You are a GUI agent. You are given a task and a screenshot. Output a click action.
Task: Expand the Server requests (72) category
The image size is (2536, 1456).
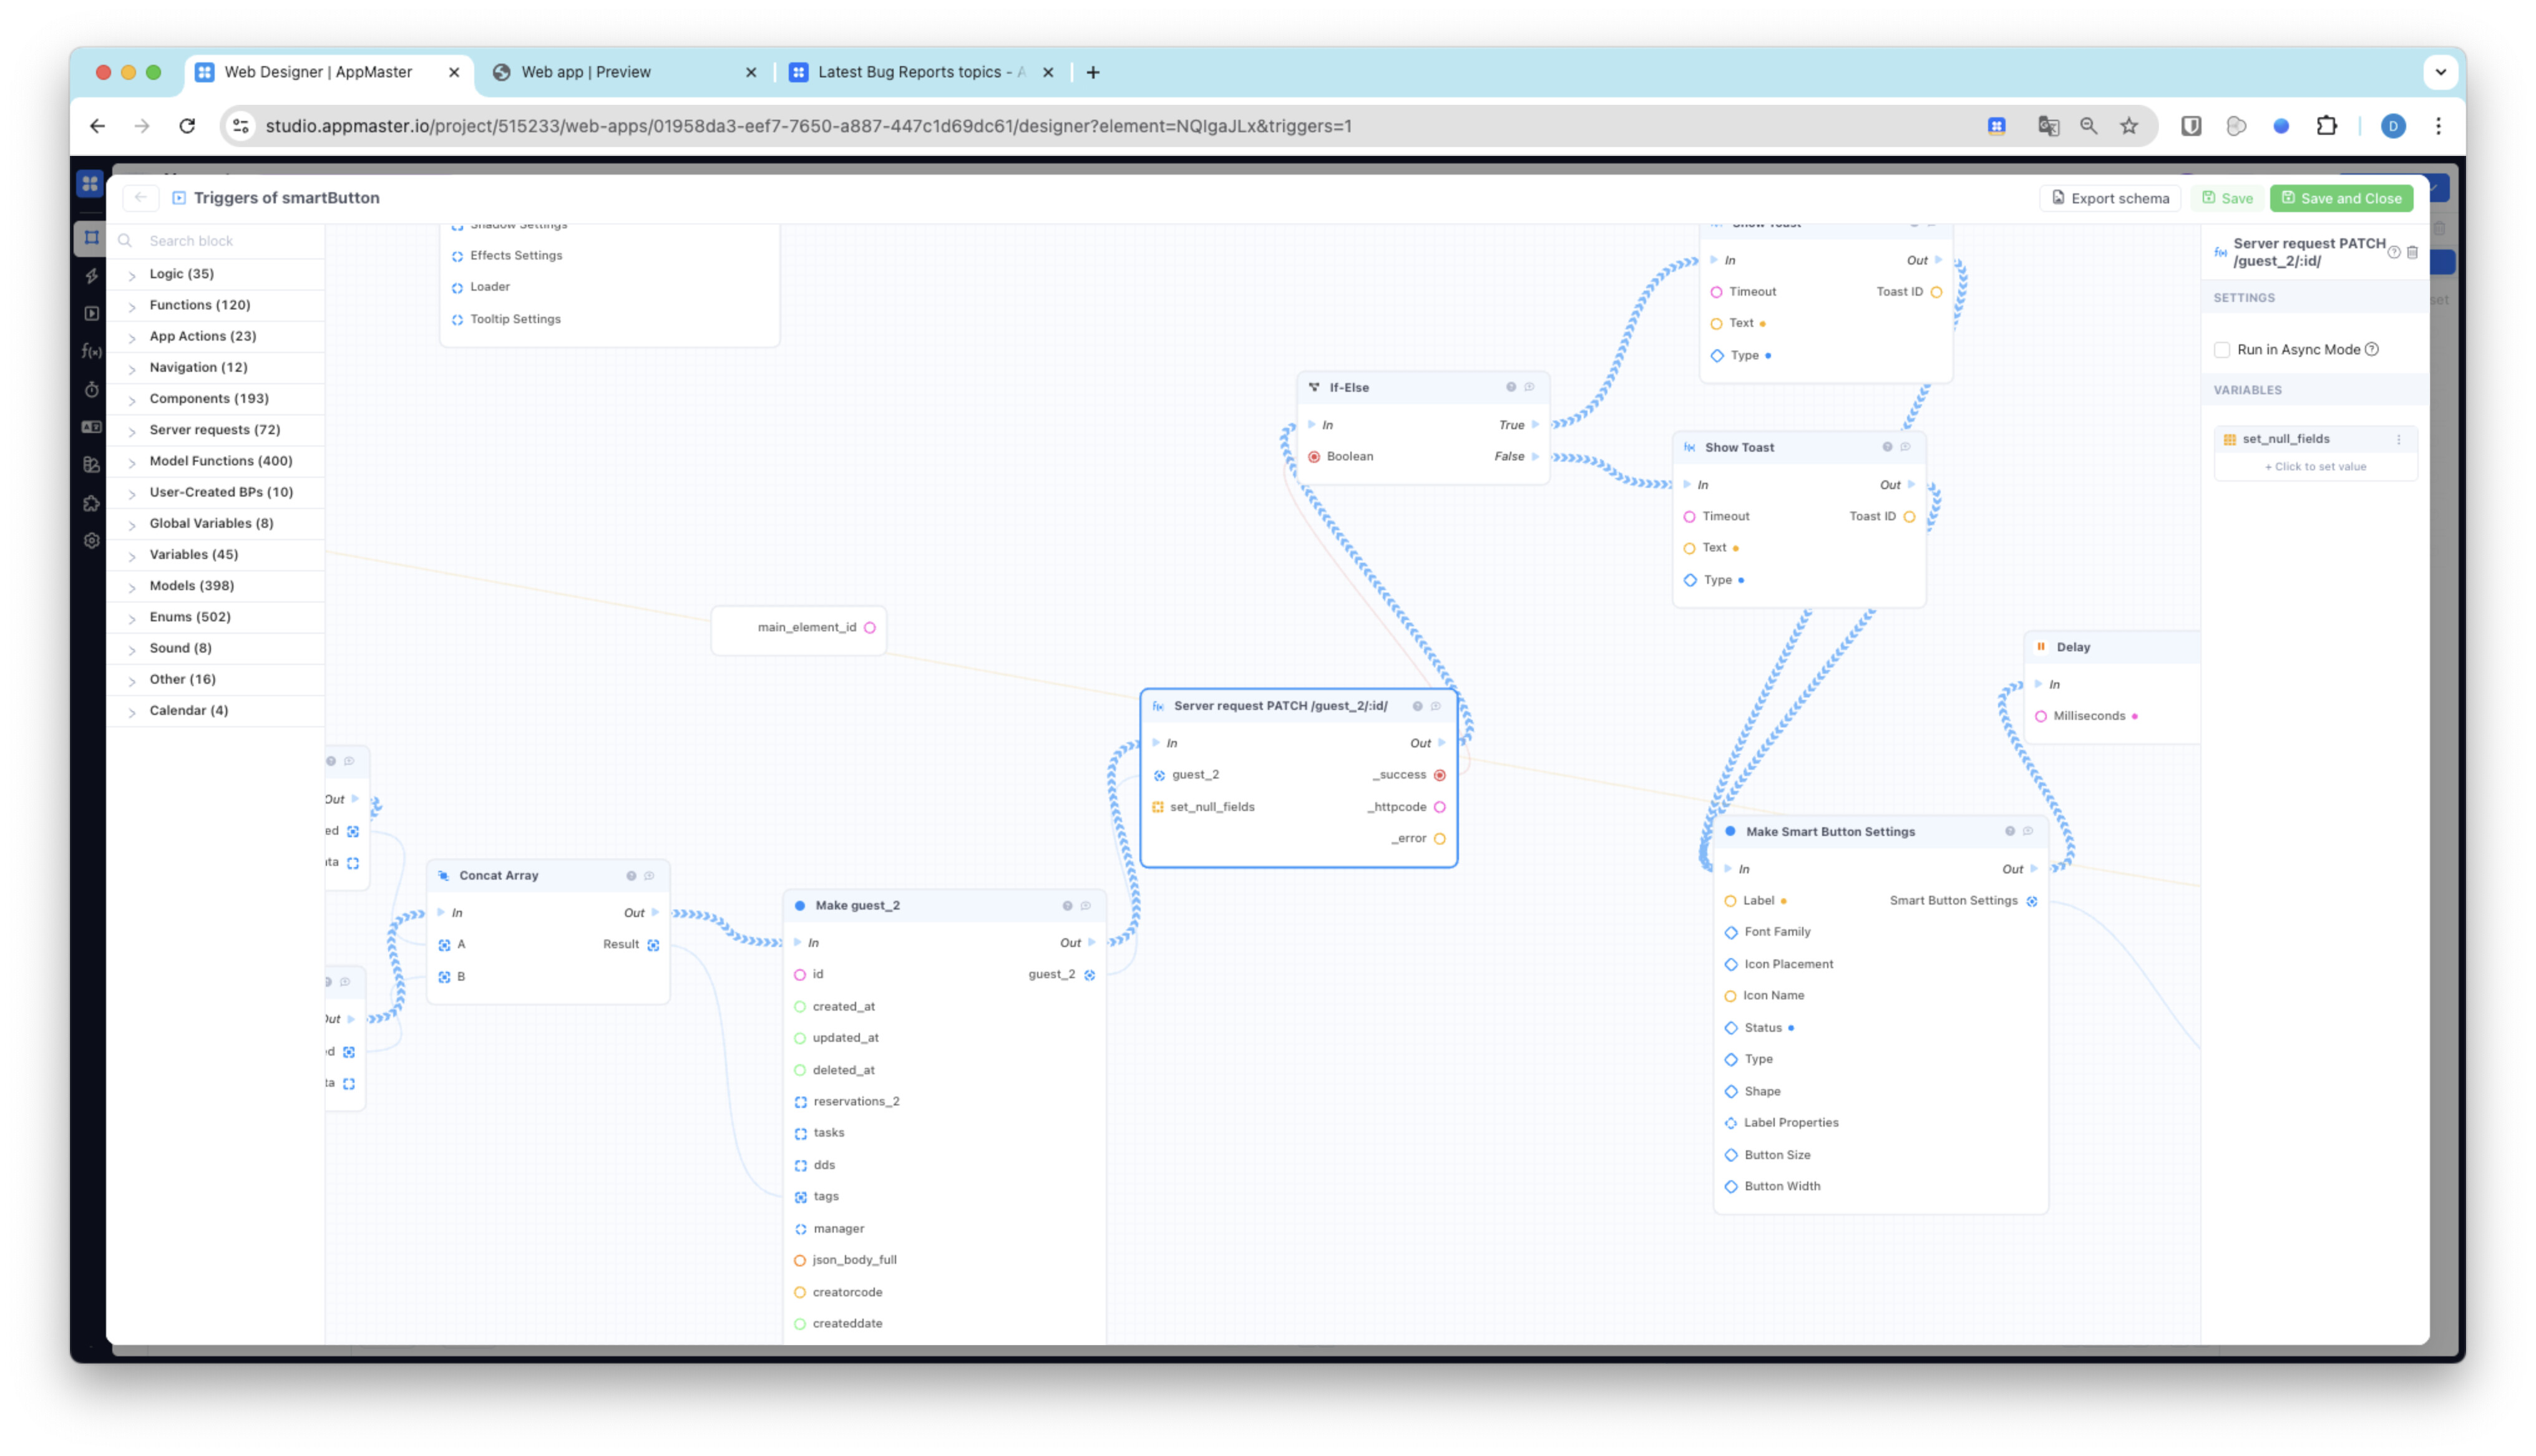(215, 430)
